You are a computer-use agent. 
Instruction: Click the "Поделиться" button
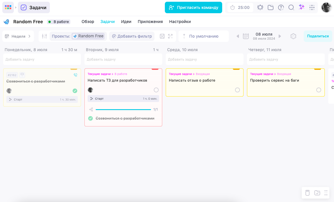coord(318,36)
